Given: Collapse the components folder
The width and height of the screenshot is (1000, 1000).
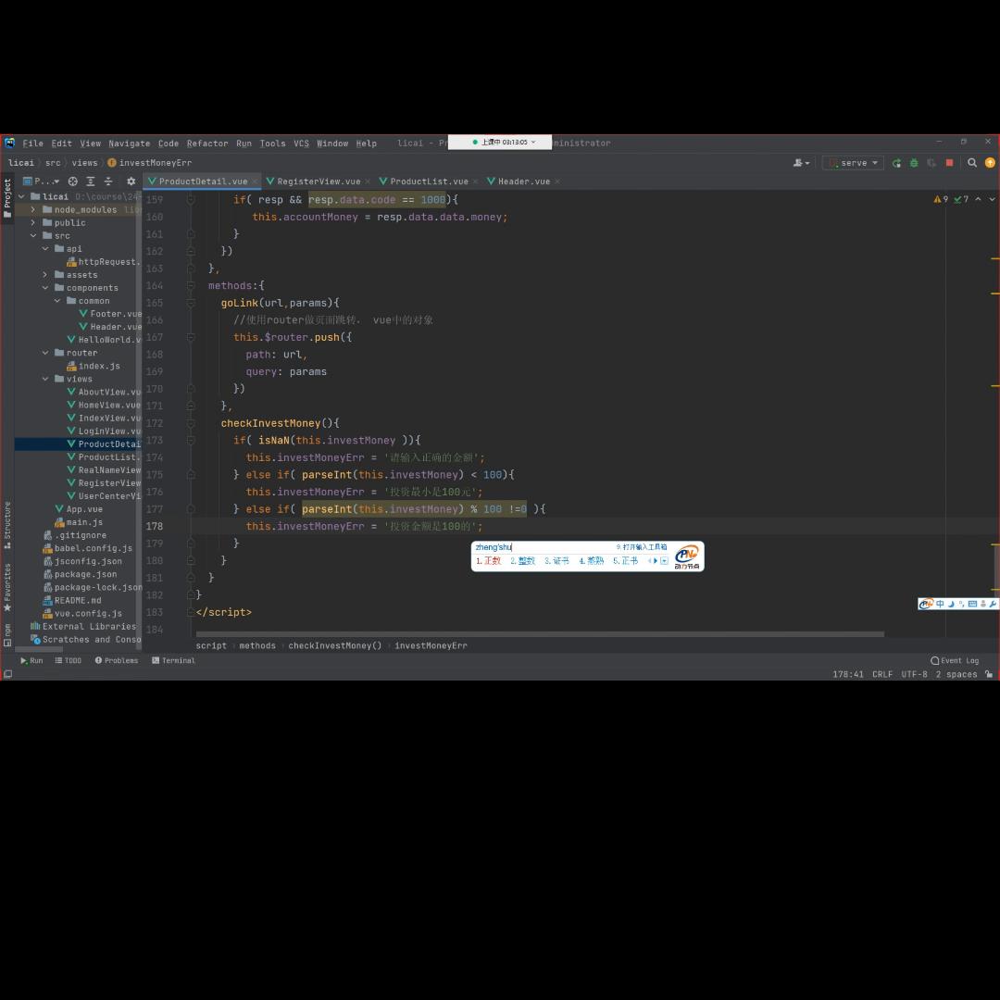Looking at the screenshot, I should click(x=45, y=288).
